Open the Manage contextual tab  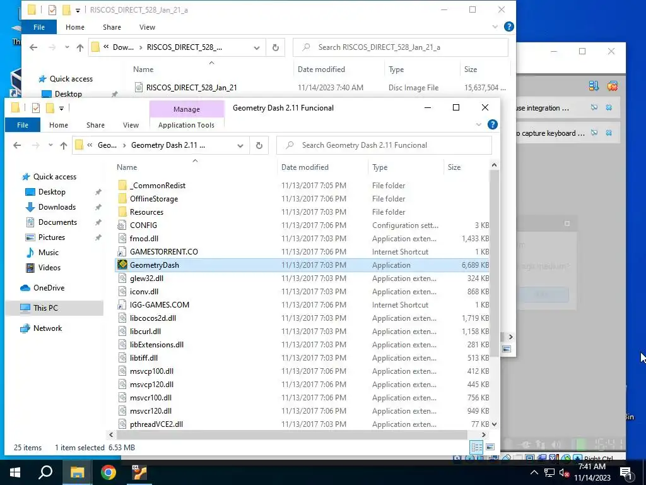pos(187,109)
